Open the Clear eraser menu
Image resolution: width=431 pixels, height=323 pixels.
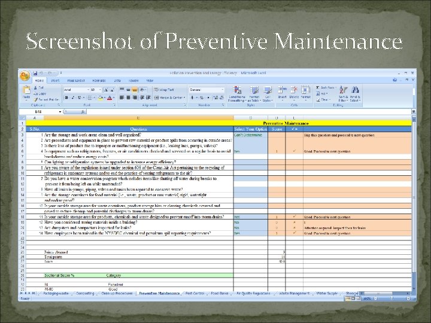click(x=323, y=100)
